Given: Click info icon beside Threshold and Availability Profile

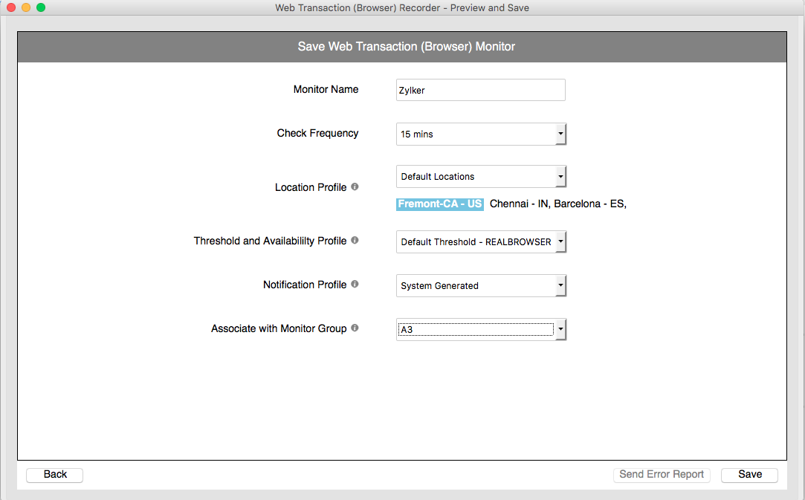Looking at the screenshot, I should coord(355,241).
